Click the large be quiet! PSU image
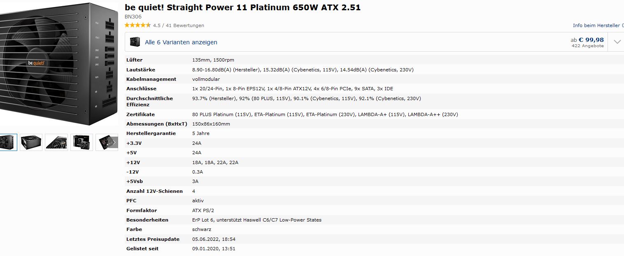The width and height of the screenshot is (624, 256). point(59,66)
